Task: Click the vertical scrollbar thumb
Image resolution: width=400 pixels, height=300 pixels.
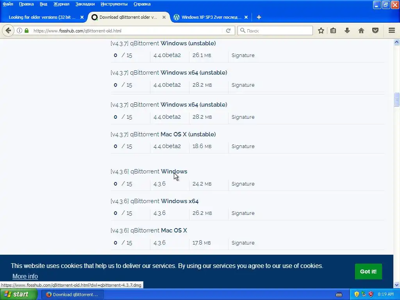Action: click(x=397, y=100)
